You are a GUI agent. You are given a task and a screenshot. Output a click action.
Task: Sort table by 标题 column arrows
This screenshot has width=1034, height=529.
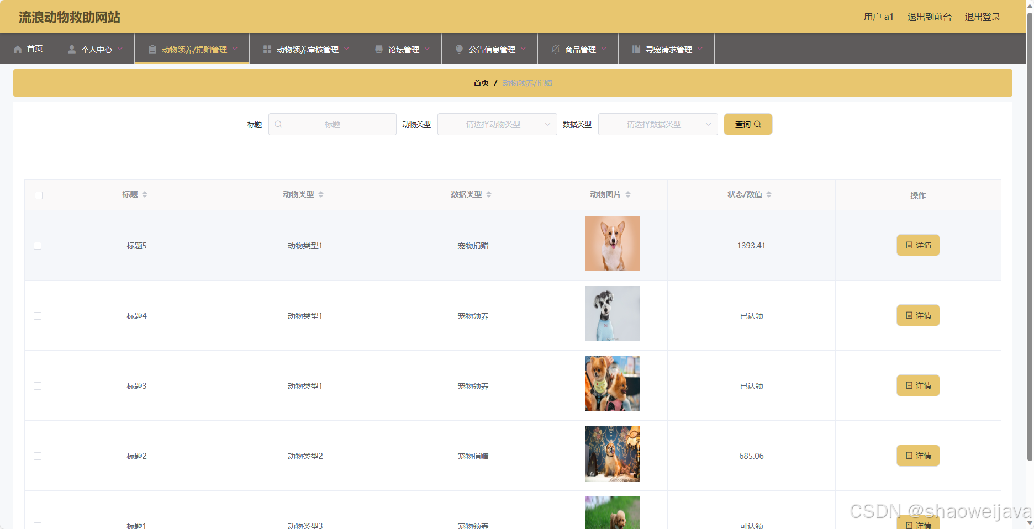[x=145, y=194]
